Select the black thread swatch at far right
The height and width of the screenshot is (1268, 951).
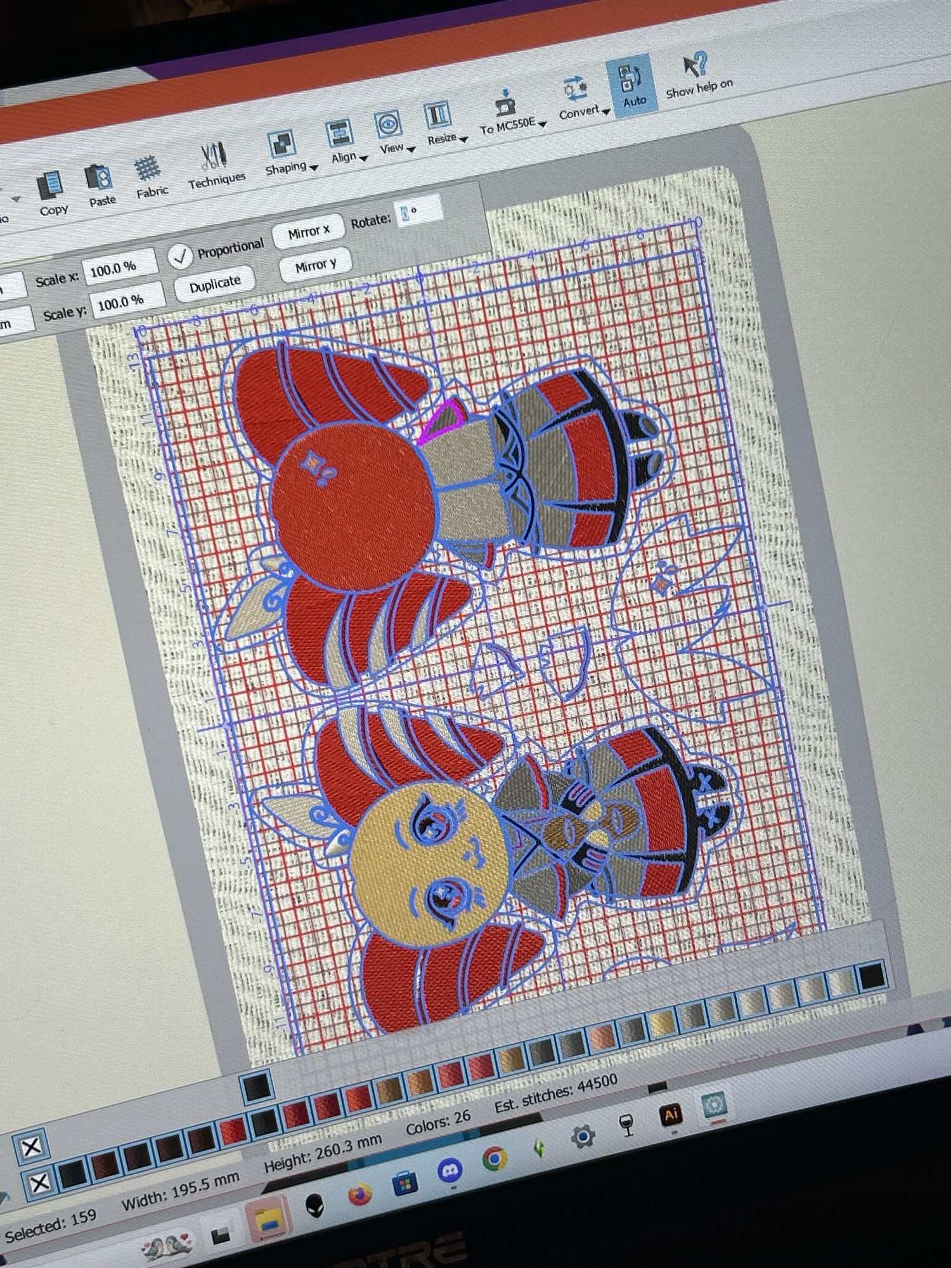(x=872, y=976)
